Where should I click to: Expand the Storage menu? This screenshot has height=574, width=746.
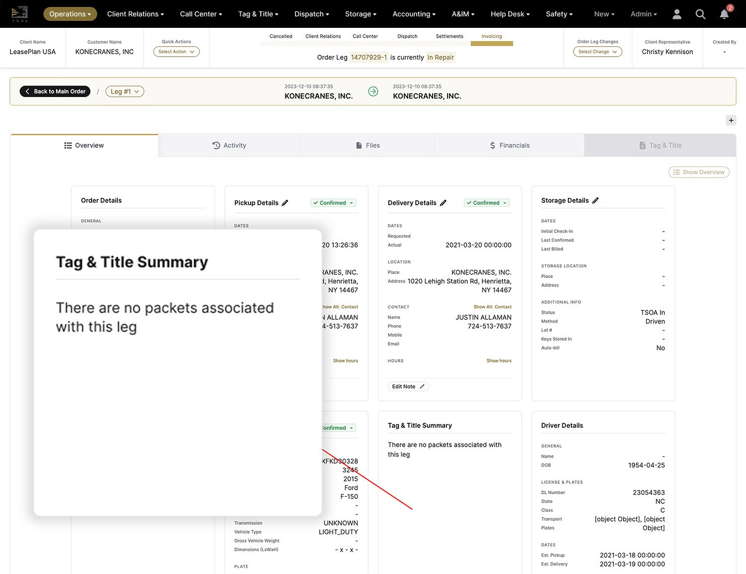(x=361, y=14)
